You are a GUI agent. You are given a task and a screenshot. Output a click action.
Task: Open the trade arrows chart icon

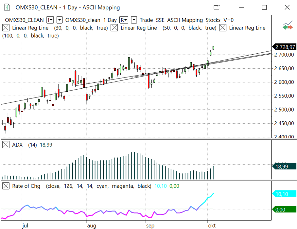click(288, 26)
